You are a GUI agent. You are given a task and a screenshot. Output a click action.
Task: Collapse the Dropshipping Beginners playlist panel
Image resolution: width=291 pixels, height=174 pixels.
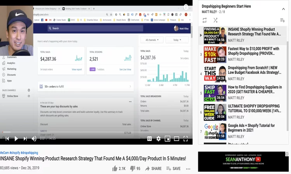coord(283,9)
